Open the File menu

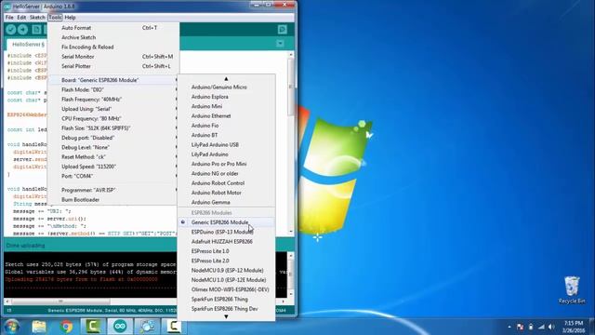click(9, 18)
